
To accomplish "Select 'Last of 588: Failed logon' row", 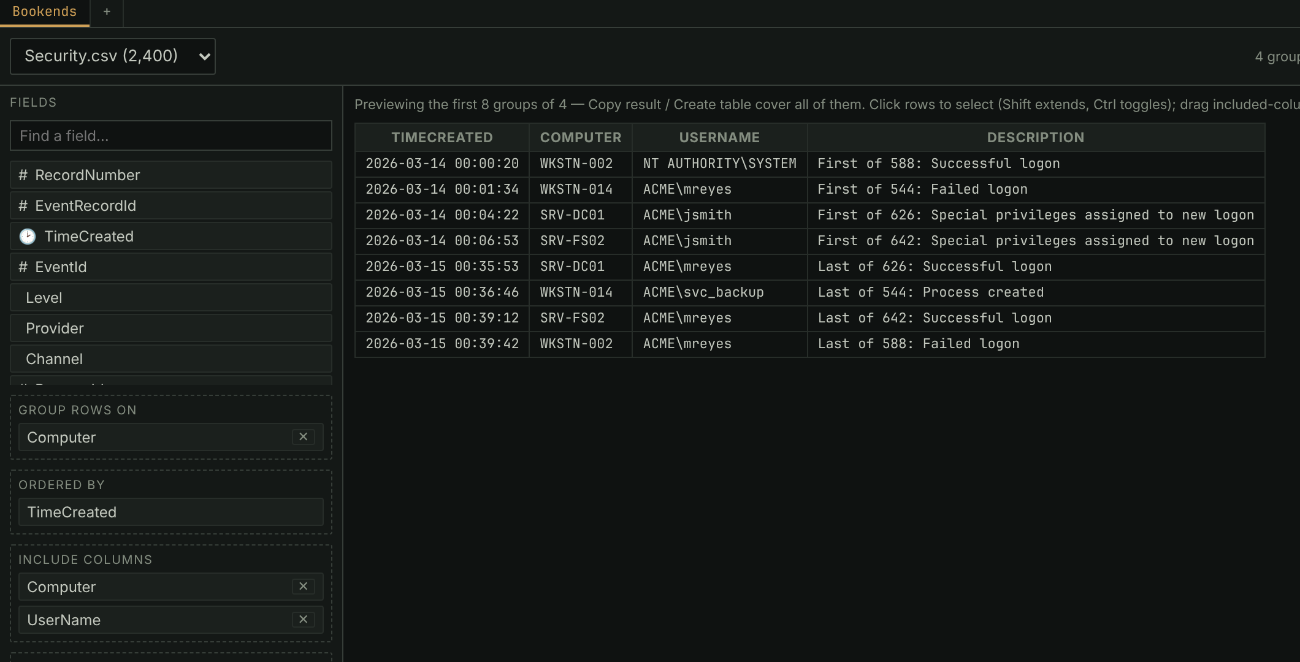I will 810,344.
